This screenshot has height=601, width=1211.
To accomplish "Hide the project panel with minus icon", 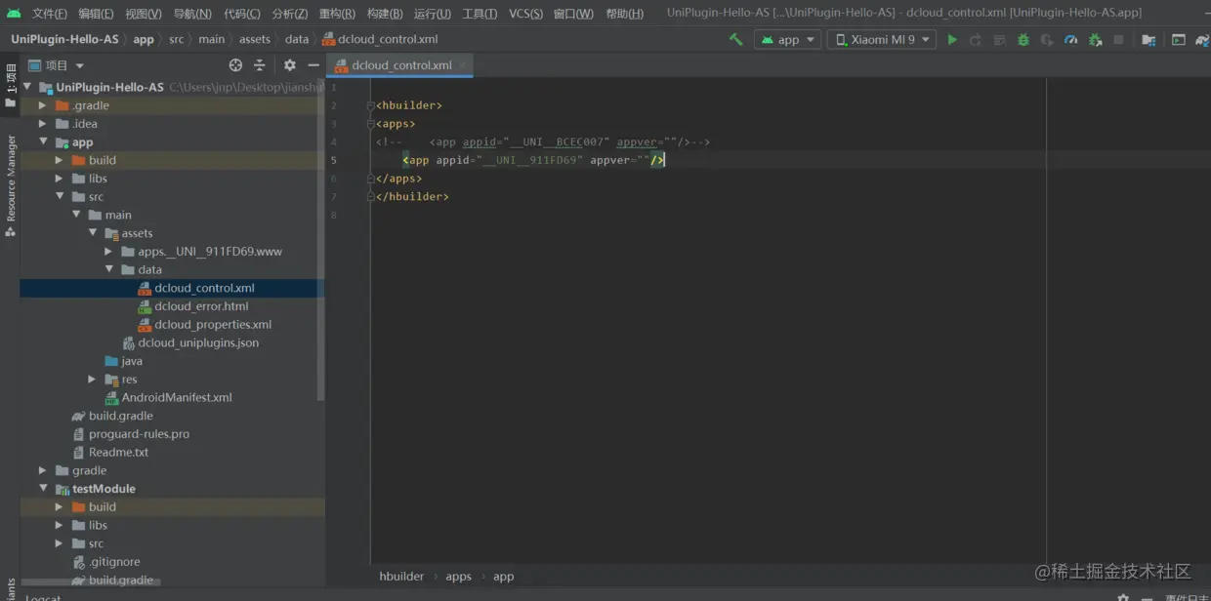I will click(x=313, y=65).
